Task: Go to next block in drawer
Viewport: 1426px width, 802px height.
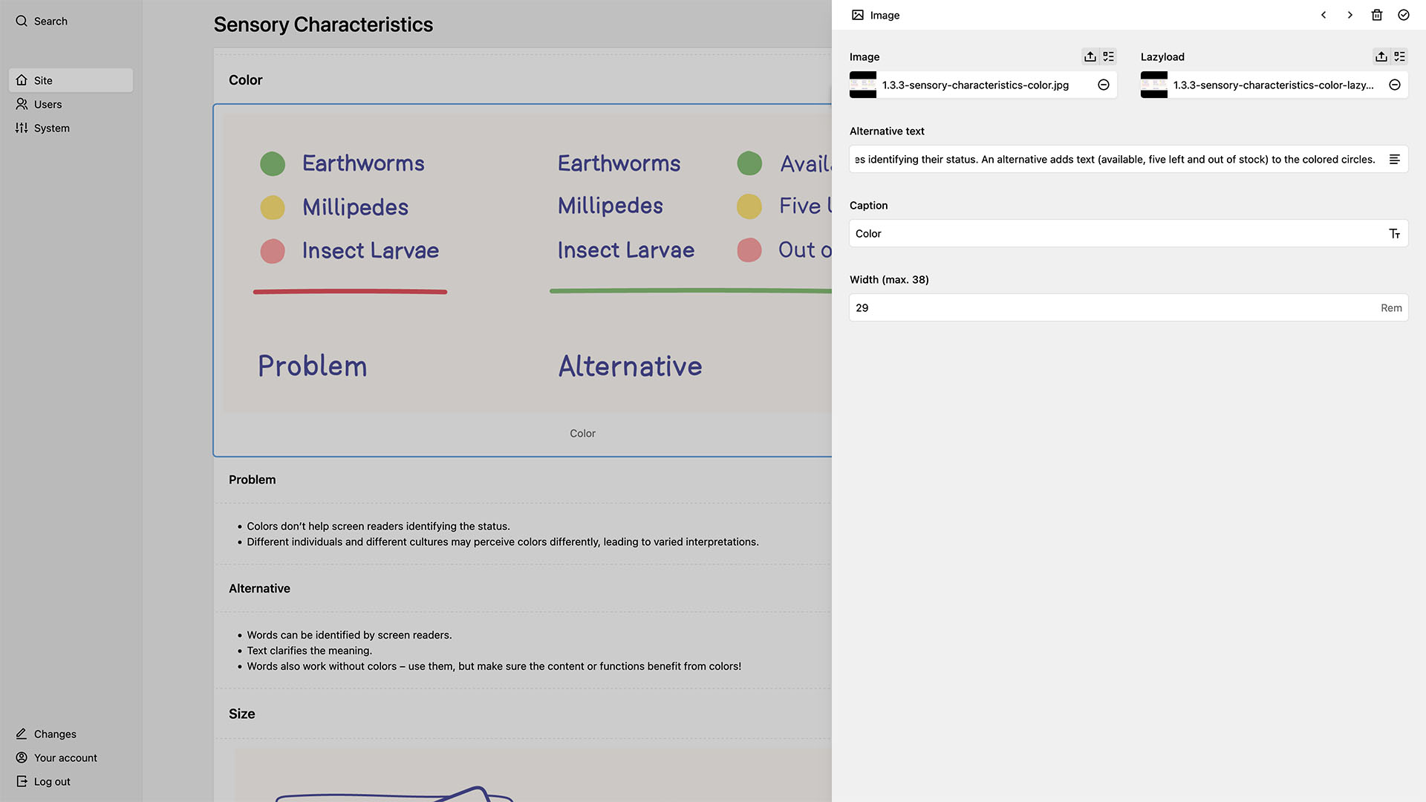Action: pos(1350,15)
